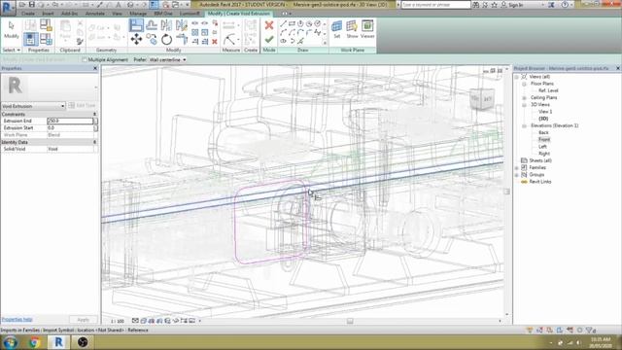Select the Back elevation
The width and height of the screenshot is (622, 350).
(543, 132)
